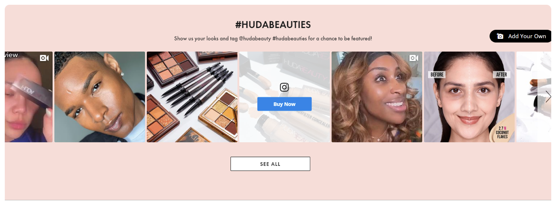Click the Add Your Own label
Viewport: 556px width, 207px height.
(x=527, y=36)
